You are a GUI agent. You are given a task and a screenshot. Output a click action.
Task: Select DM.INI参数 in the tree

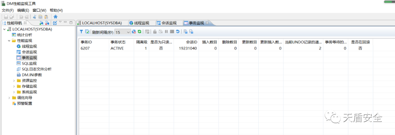(x=32, y=75)
